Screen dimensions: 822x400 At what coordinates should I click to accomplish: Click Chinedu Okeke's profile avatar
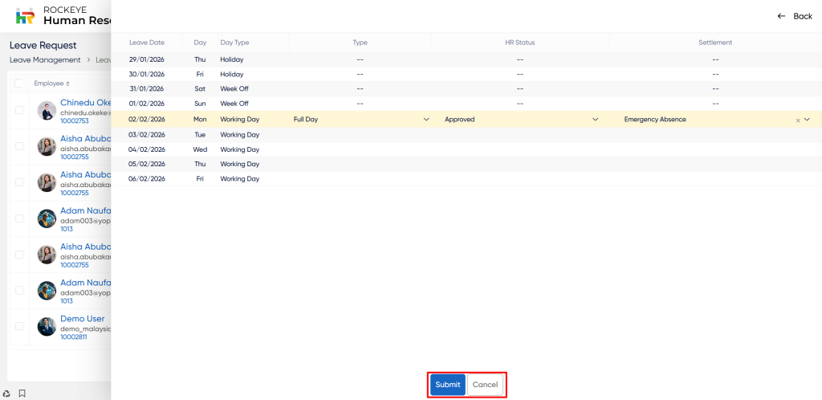pyautogui.click(x=47, y=111)
